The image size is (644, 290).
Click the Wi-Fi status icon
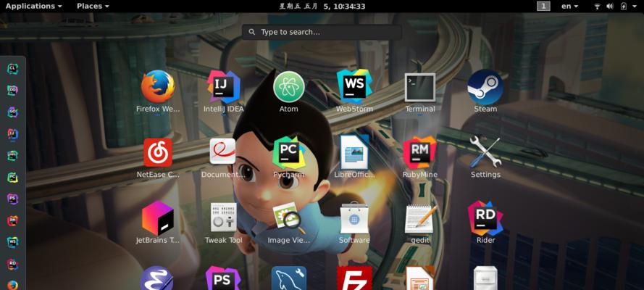coord(597,6)
